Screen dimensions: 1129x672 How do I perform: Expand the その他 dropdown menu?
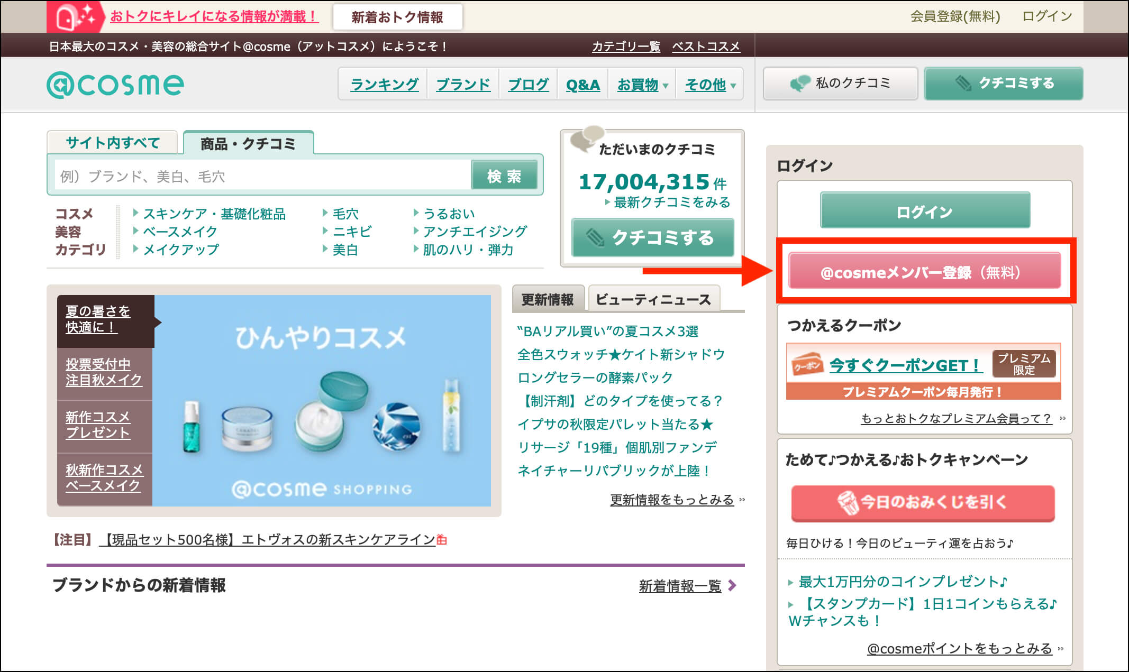[x=710, y=85]
